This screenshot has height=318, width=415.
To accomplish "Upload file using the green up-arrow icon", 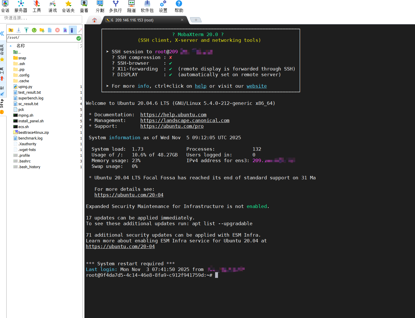I will pyautogui.click(x=26, y=30).
